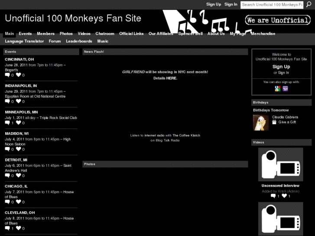315x236 pixels.
Task: Open the Uncensored Interview video title
Action: click(x=280, y=186)
